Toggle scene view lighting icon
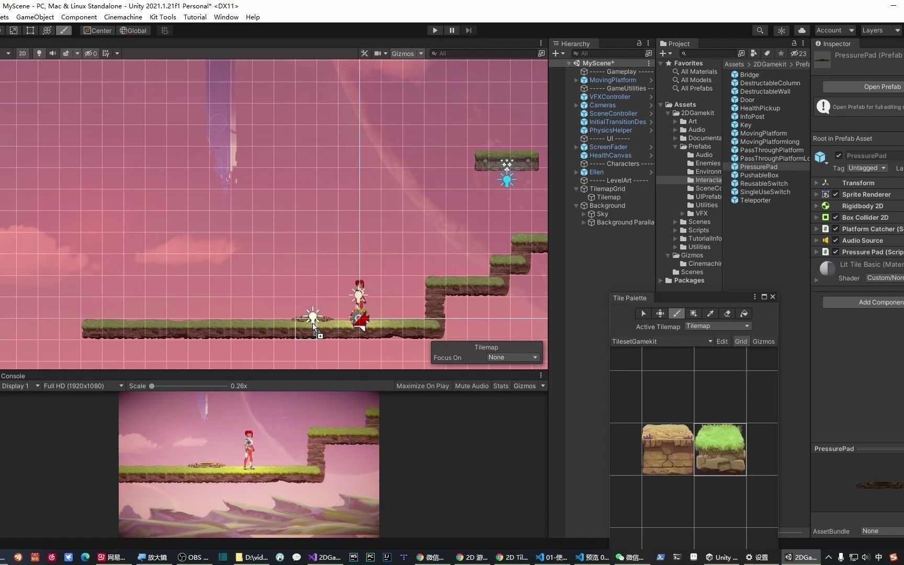The image size is (904, 565). coord(39,53)
